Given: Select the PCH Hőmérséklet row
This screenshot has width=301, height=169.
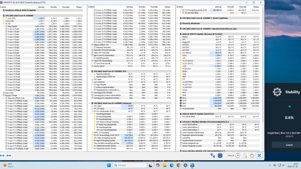Looking at the screenshot, I should [219, 116].
